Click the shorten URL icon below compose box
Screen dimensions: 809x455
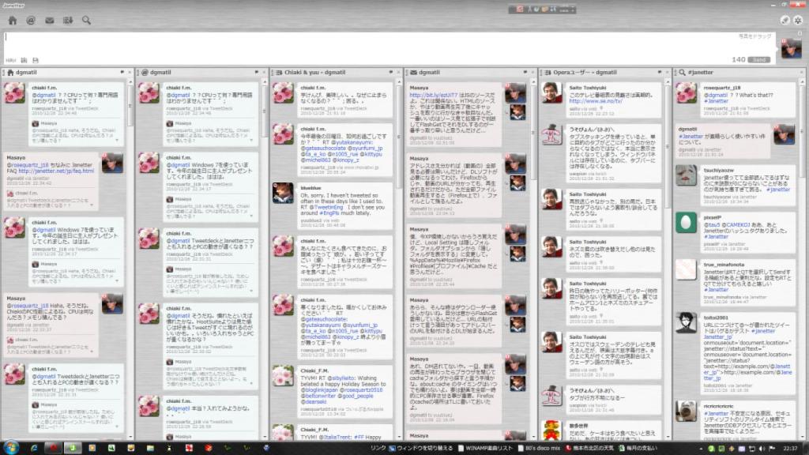(x=10, y=60)
